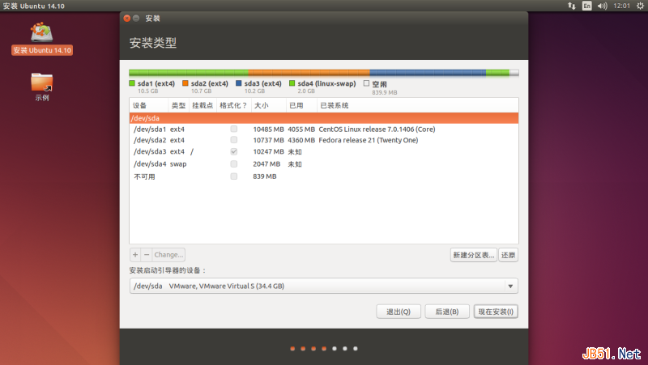Remove the partition with the minus button
The width and height of the screenshot is (648, 365).
click(147, 255)
